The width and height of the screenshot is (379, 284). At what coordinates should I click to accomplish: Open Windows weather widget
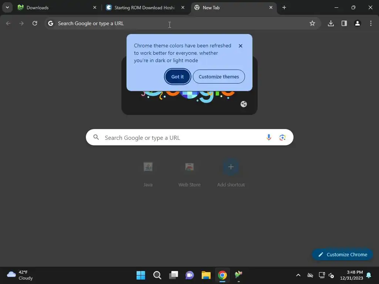[x=20, y=275]
